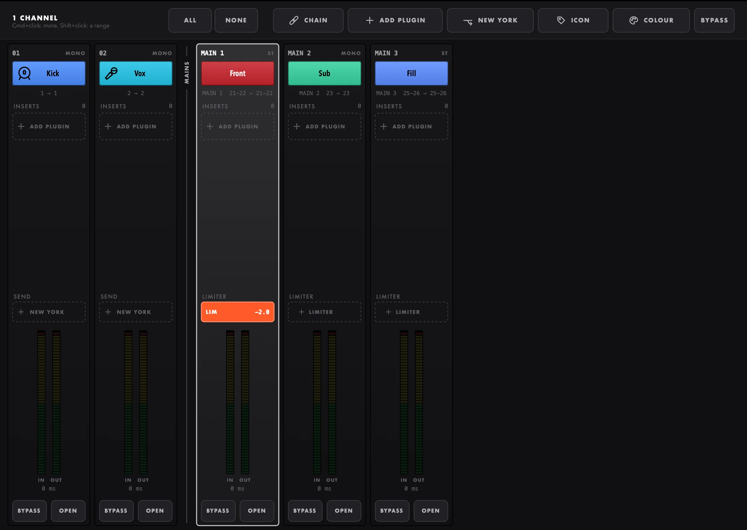Click plus icon in Main 3 Add Plugin slot
747x530 pixels.
pyautogui.click(x=384, y=126)
